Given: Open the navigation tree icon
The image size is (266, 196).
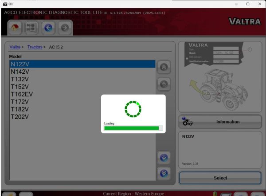Looking at the screenshot, I should click(x=31, y=28).
